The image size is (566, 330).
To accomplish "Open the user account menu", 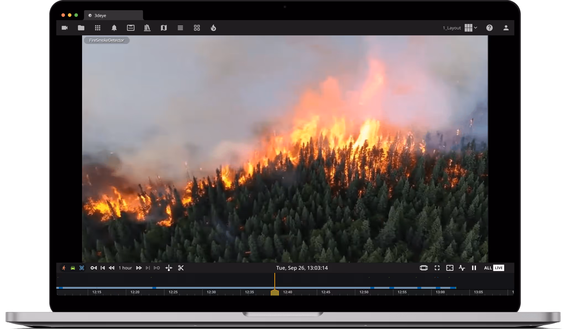I will [x=506, y=28].
